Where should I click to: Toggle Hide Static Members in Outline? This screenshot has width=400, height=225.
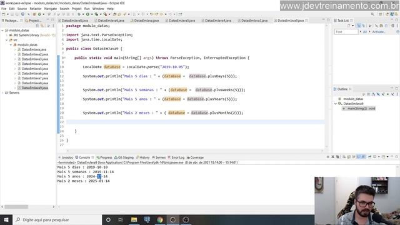coord(383,94)
